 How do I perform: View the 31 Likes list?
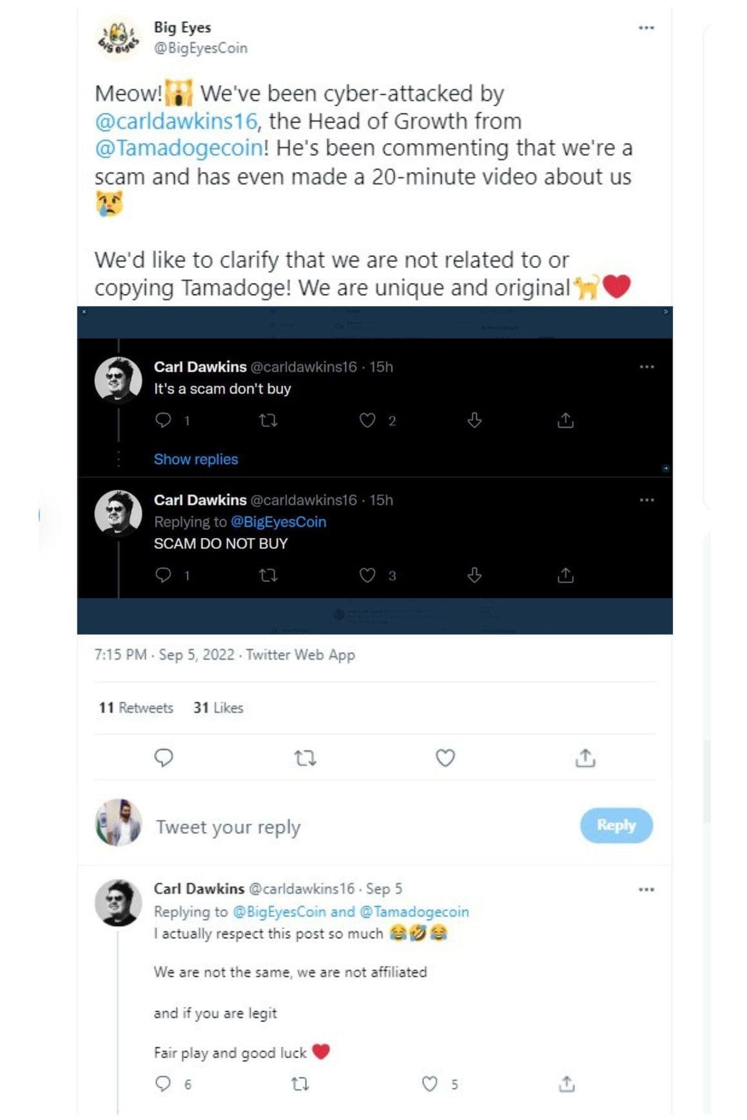pos(218,708)
